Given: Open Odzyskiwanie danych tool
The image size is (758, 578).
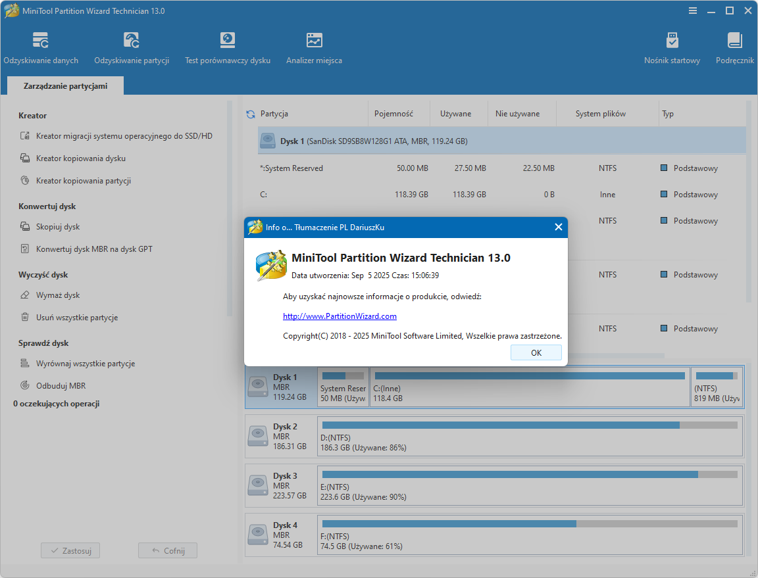Looking at the screenshot, I should (41, 48).
